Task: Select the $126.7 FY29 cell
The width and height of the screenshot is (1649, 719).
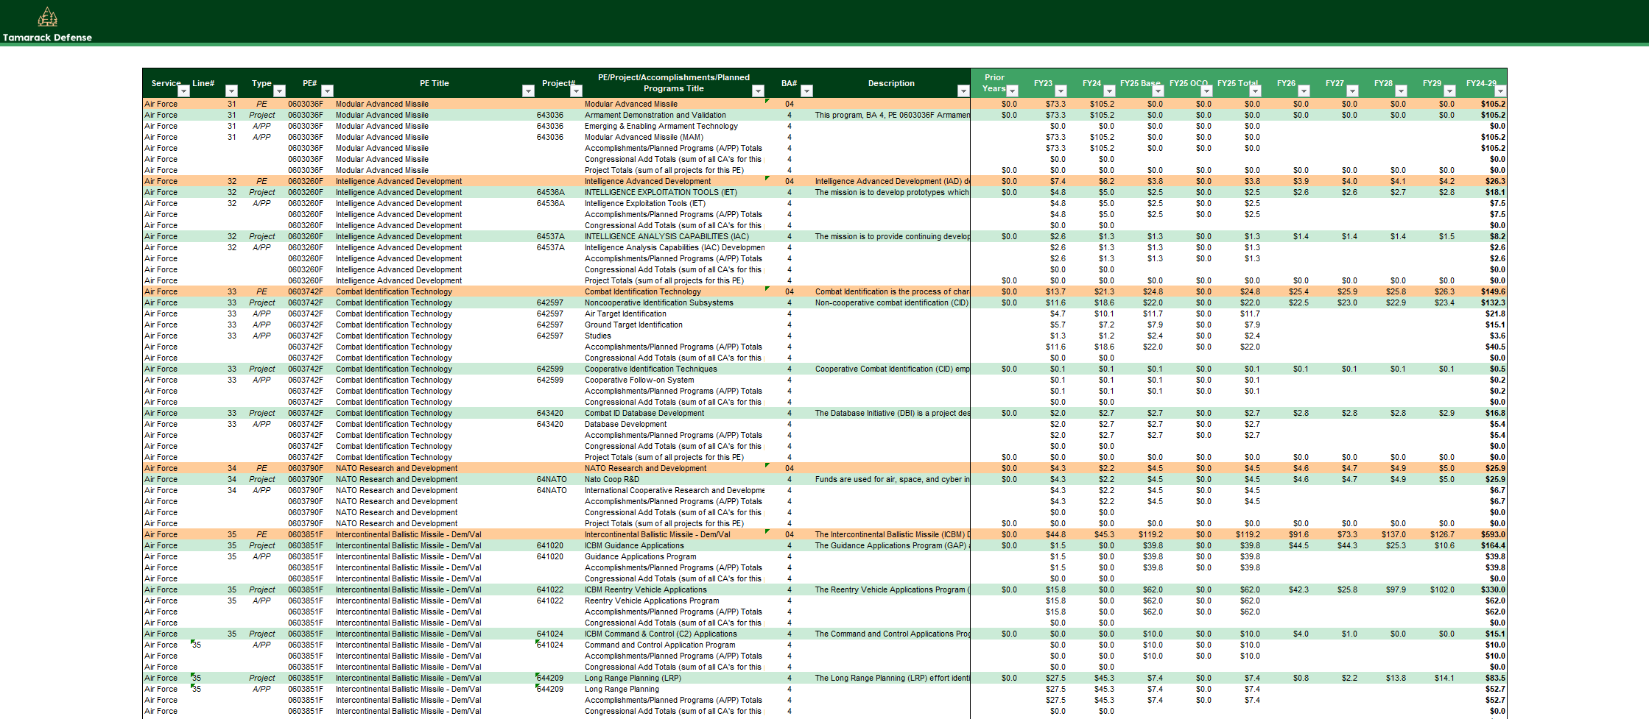Action: coord(1434,534)
